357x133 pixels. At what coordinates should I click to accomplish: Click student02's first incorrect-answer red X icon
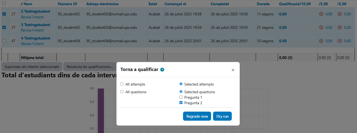point(321,14)
